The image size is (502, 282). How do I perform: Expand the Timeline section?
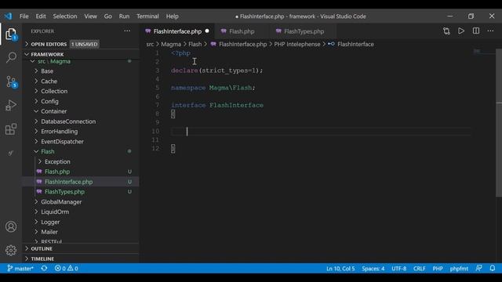(x=80, y=258)
